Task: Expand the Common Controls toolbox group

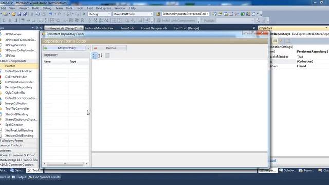Action: (19, 145)
